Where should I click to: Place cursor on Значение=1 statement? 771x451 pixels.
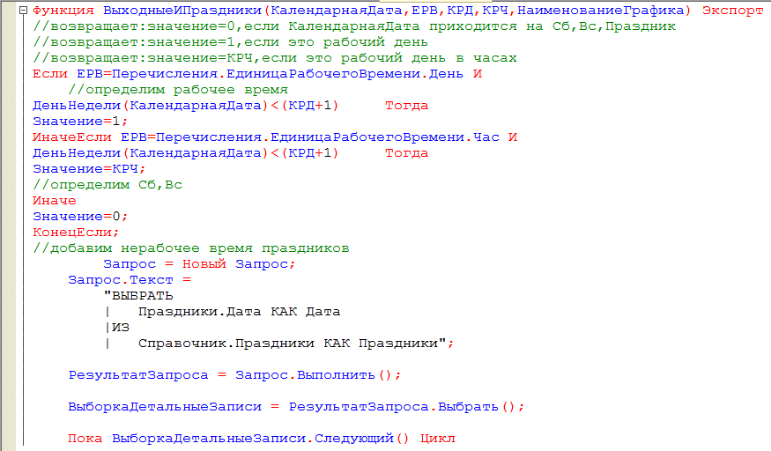click(x=79, y=122)
